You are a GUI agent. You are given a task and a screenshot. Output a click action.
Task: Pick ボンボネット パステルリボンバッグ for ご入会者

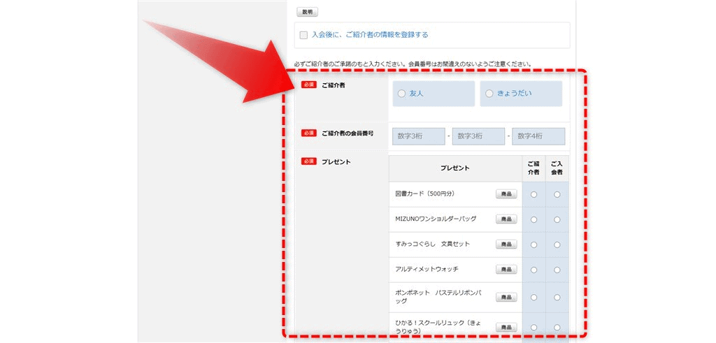[x=557, y=296]
